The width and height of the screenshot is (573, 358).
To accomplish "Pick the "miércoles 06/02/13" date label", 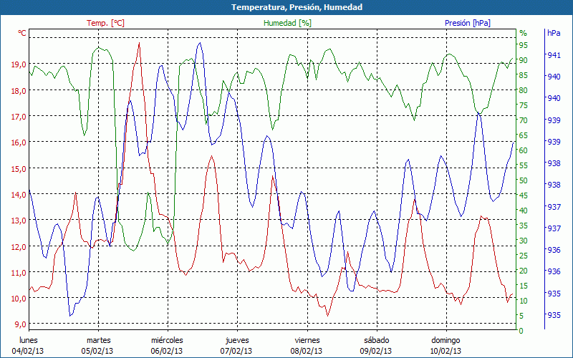I will 168,345.
